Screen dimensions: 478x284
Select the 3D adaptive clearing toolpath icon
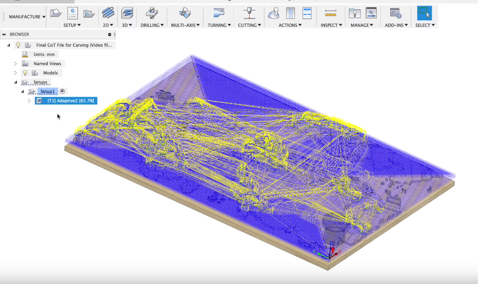[x=127, y=13]
